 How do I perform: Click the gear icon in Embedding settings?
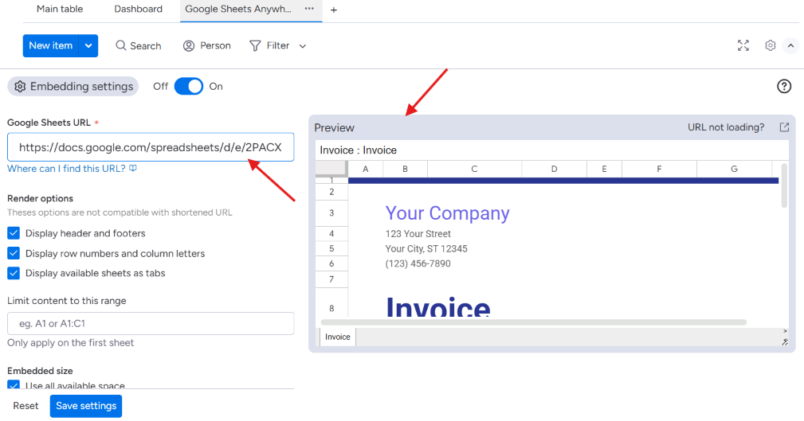tap(20, 87)
